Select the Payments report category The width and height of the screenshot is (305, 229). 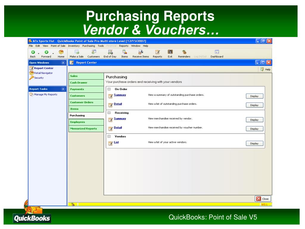point(86,89)
